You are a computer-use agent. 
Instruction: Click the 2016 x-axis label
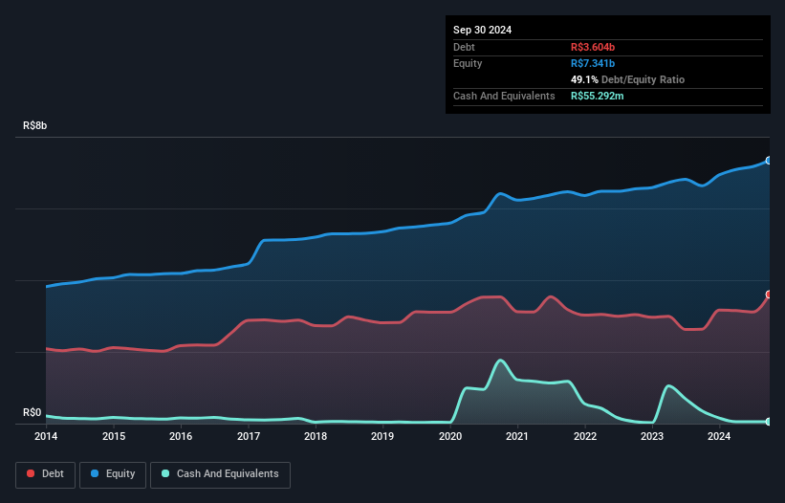click(x=181, y=436)
